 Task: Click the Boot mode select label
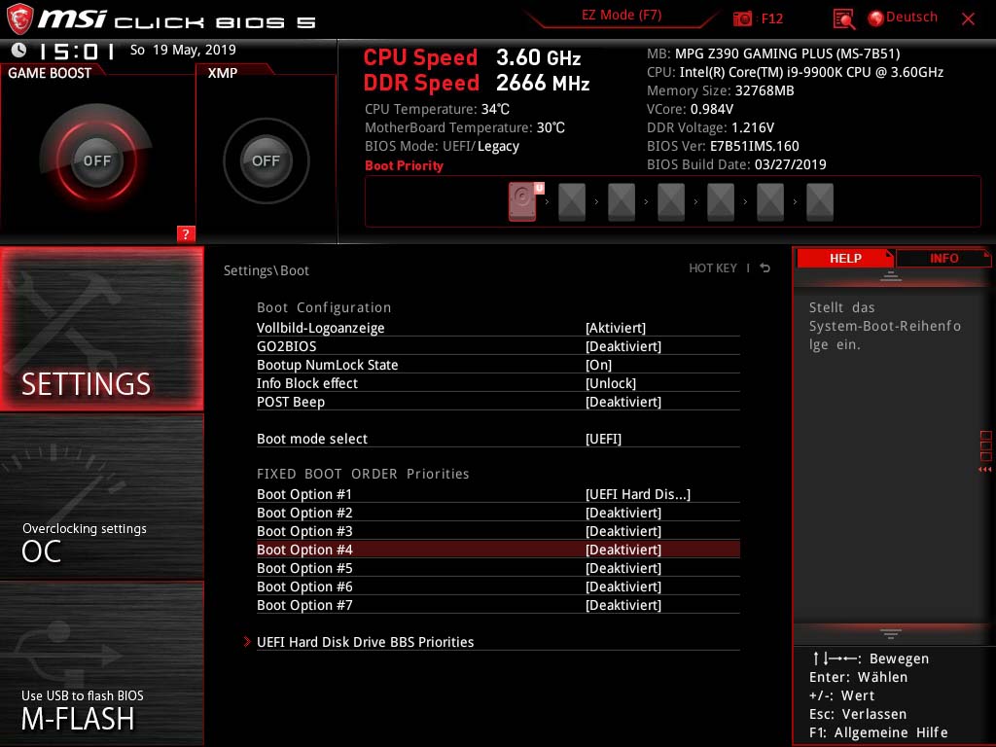coord(312,439)
